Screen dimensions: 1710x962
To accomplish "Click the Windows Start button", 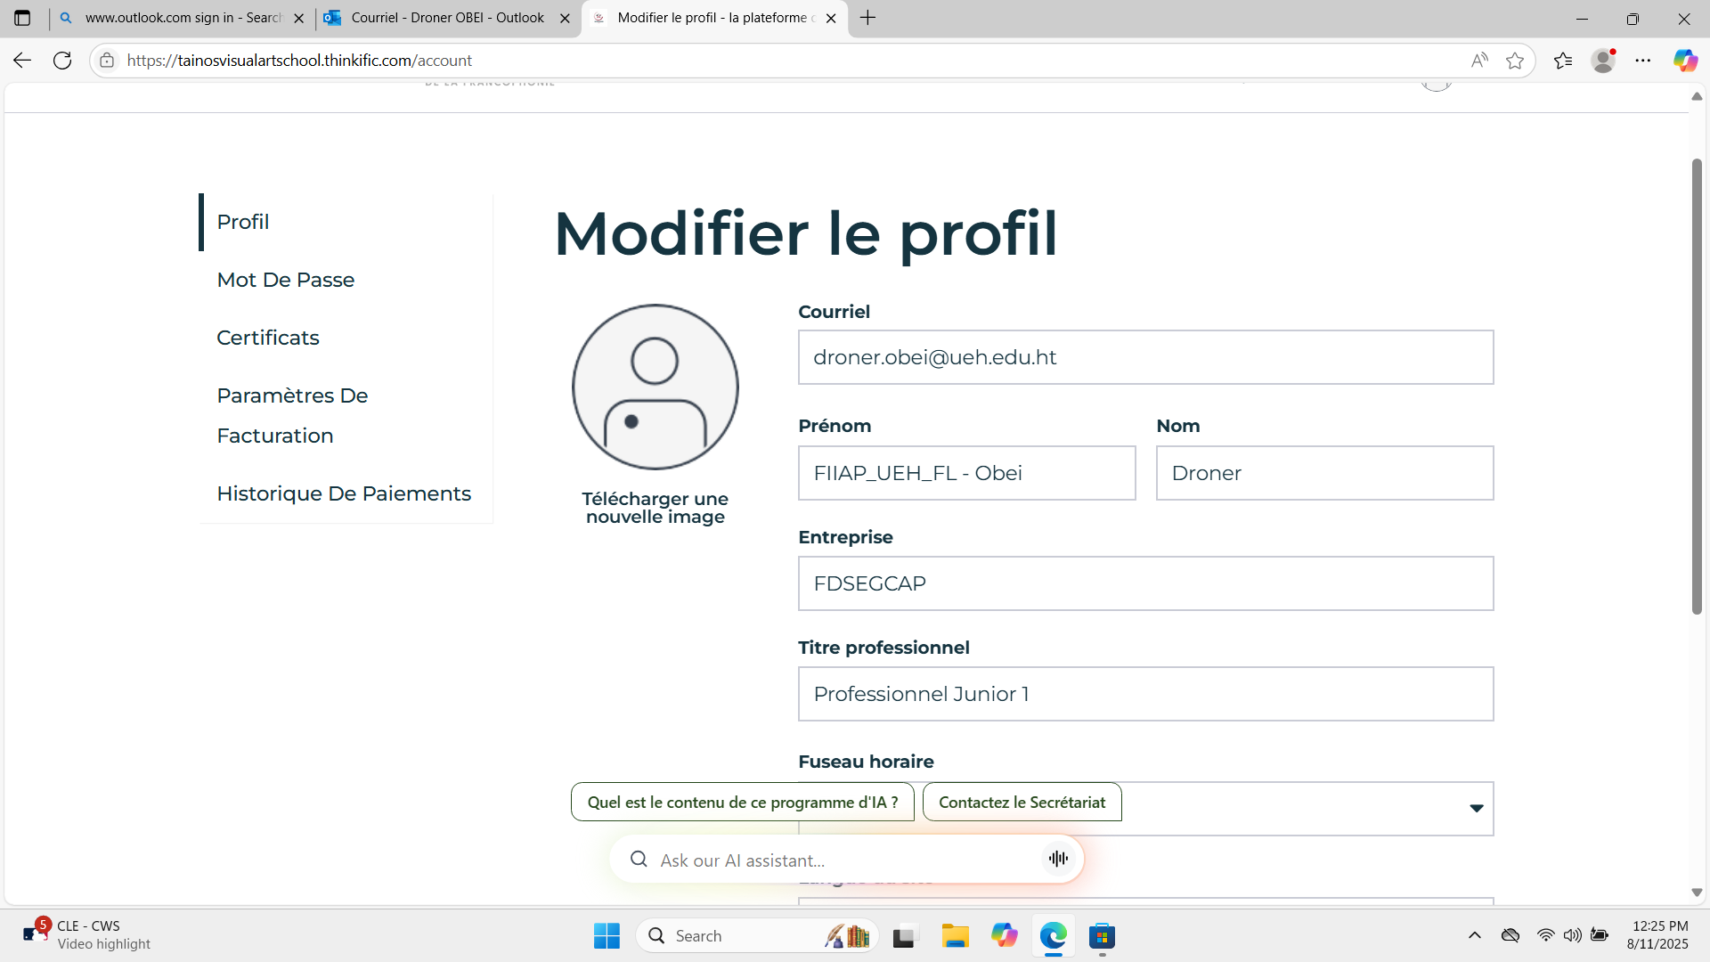I will pos(607,936).
